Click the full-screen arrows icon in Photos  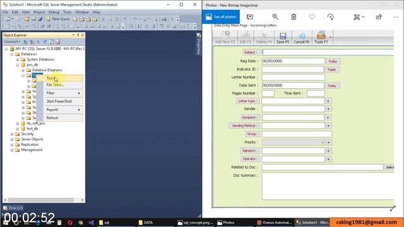393,209
